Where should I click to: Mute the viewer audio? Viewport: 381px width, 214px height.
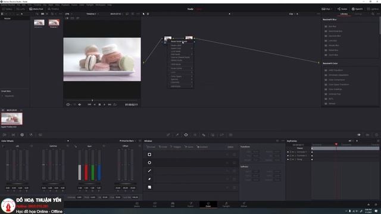pyautogui.click(x=79, y=105)
